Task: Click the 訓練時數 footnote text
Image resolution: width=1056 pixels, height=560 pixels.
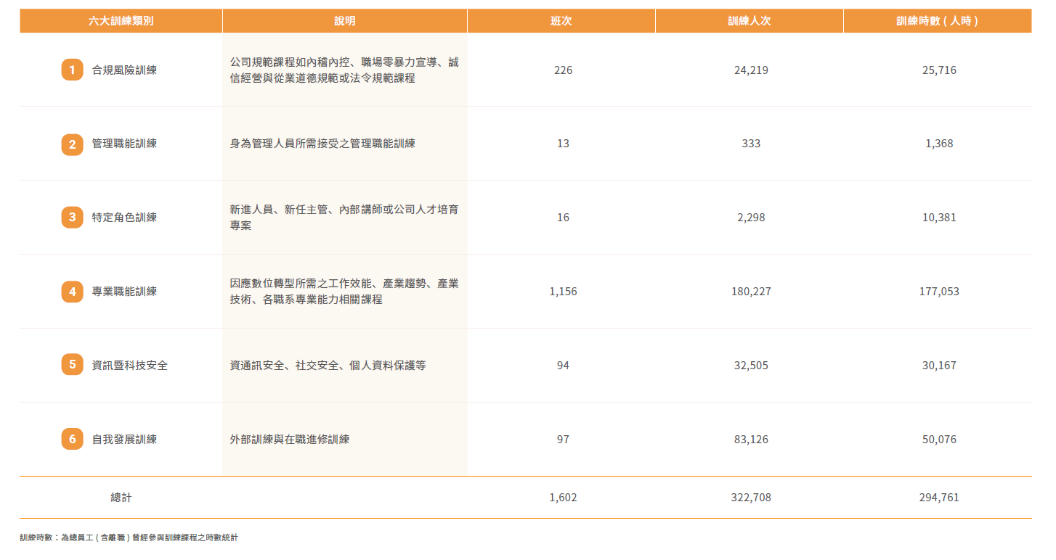Action: pyautogui.click(x=129, y=538)
